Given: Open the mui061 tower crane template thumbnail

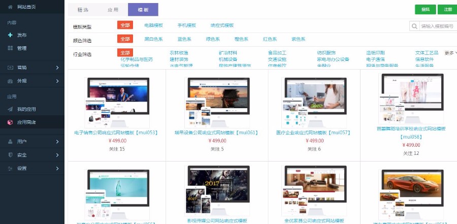Looking at the screenshot, I should 217,103.
